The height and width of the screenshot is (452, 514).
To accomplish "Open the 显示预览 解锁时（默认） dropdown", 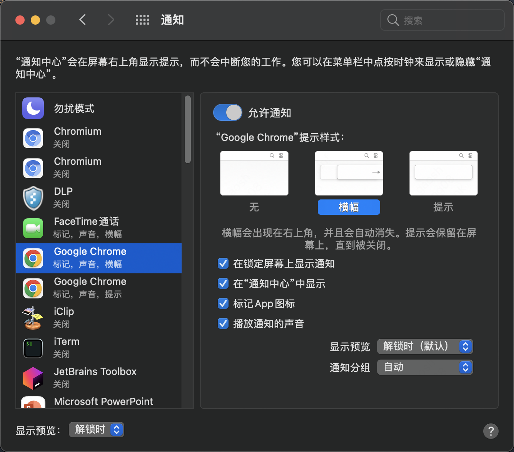I will [425, 347].
